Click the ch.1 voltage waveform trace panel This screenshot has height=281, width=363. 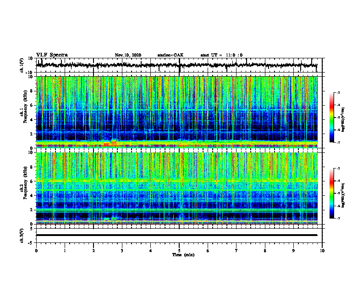pos(179,65)
